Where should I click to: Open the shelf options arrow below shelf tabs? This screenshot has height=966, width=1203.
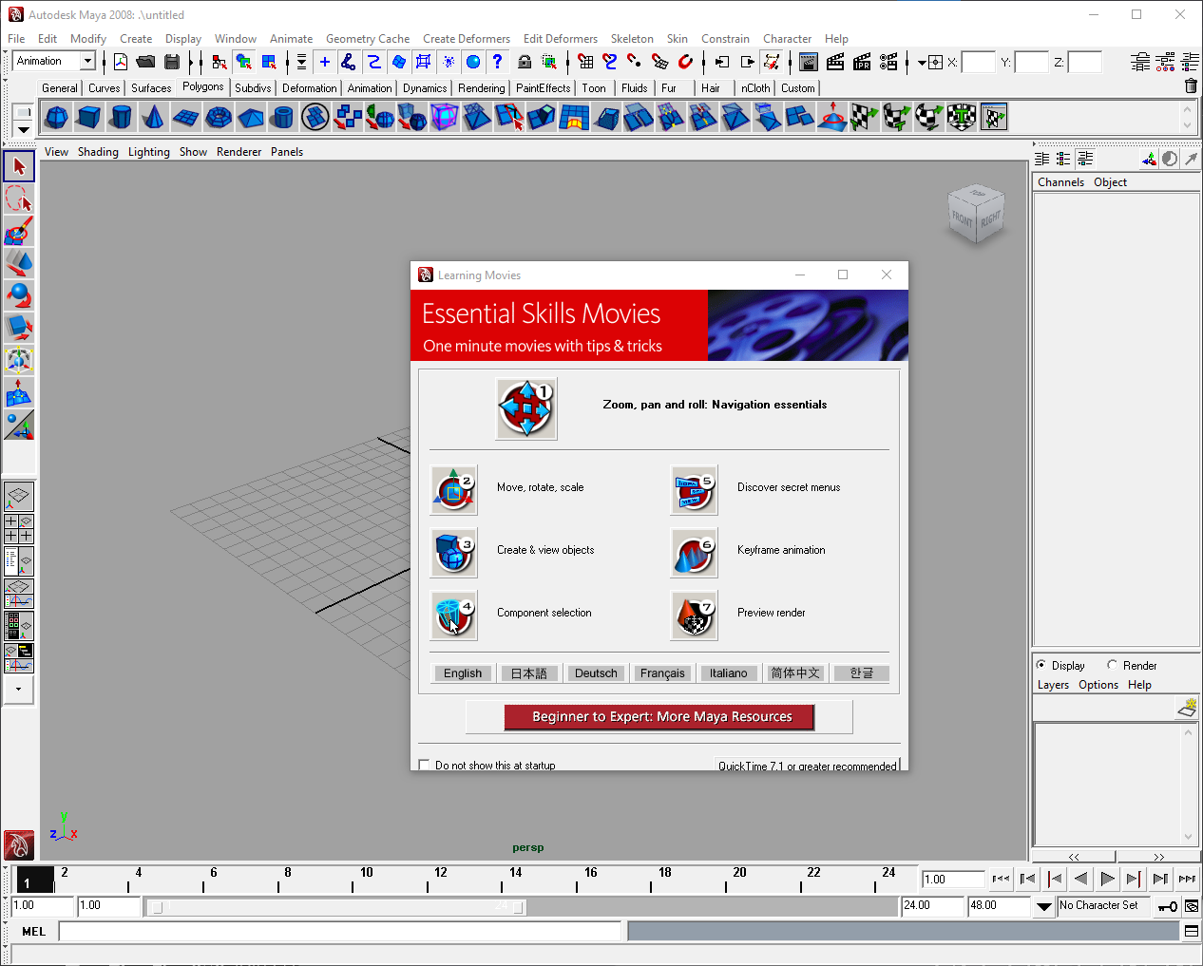[23, 129]
